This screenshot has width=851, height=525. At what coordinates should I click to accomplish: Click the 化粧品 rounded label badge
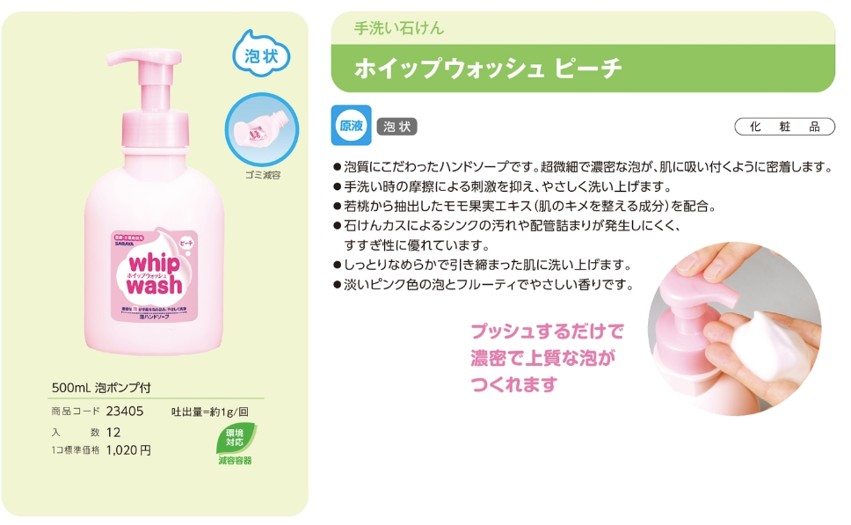pyautogui.click(x=784, y=127)
